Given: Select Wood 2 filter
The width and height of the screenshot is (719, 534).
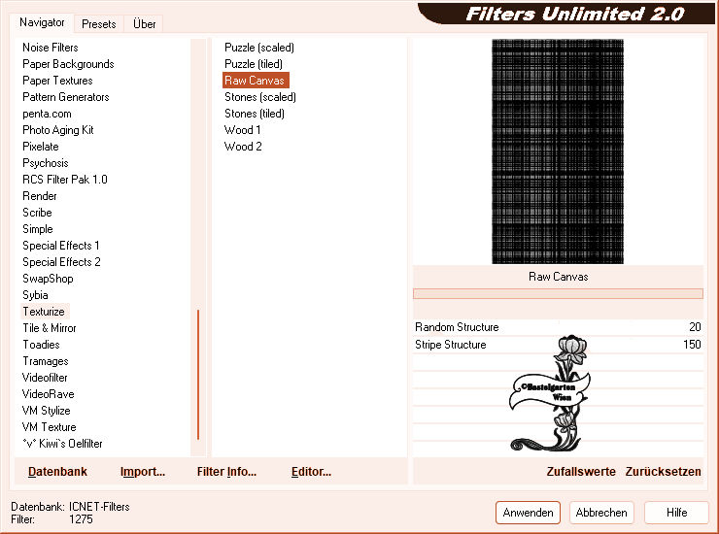Looking at the screenshot, I should click(x=243, y=147).
